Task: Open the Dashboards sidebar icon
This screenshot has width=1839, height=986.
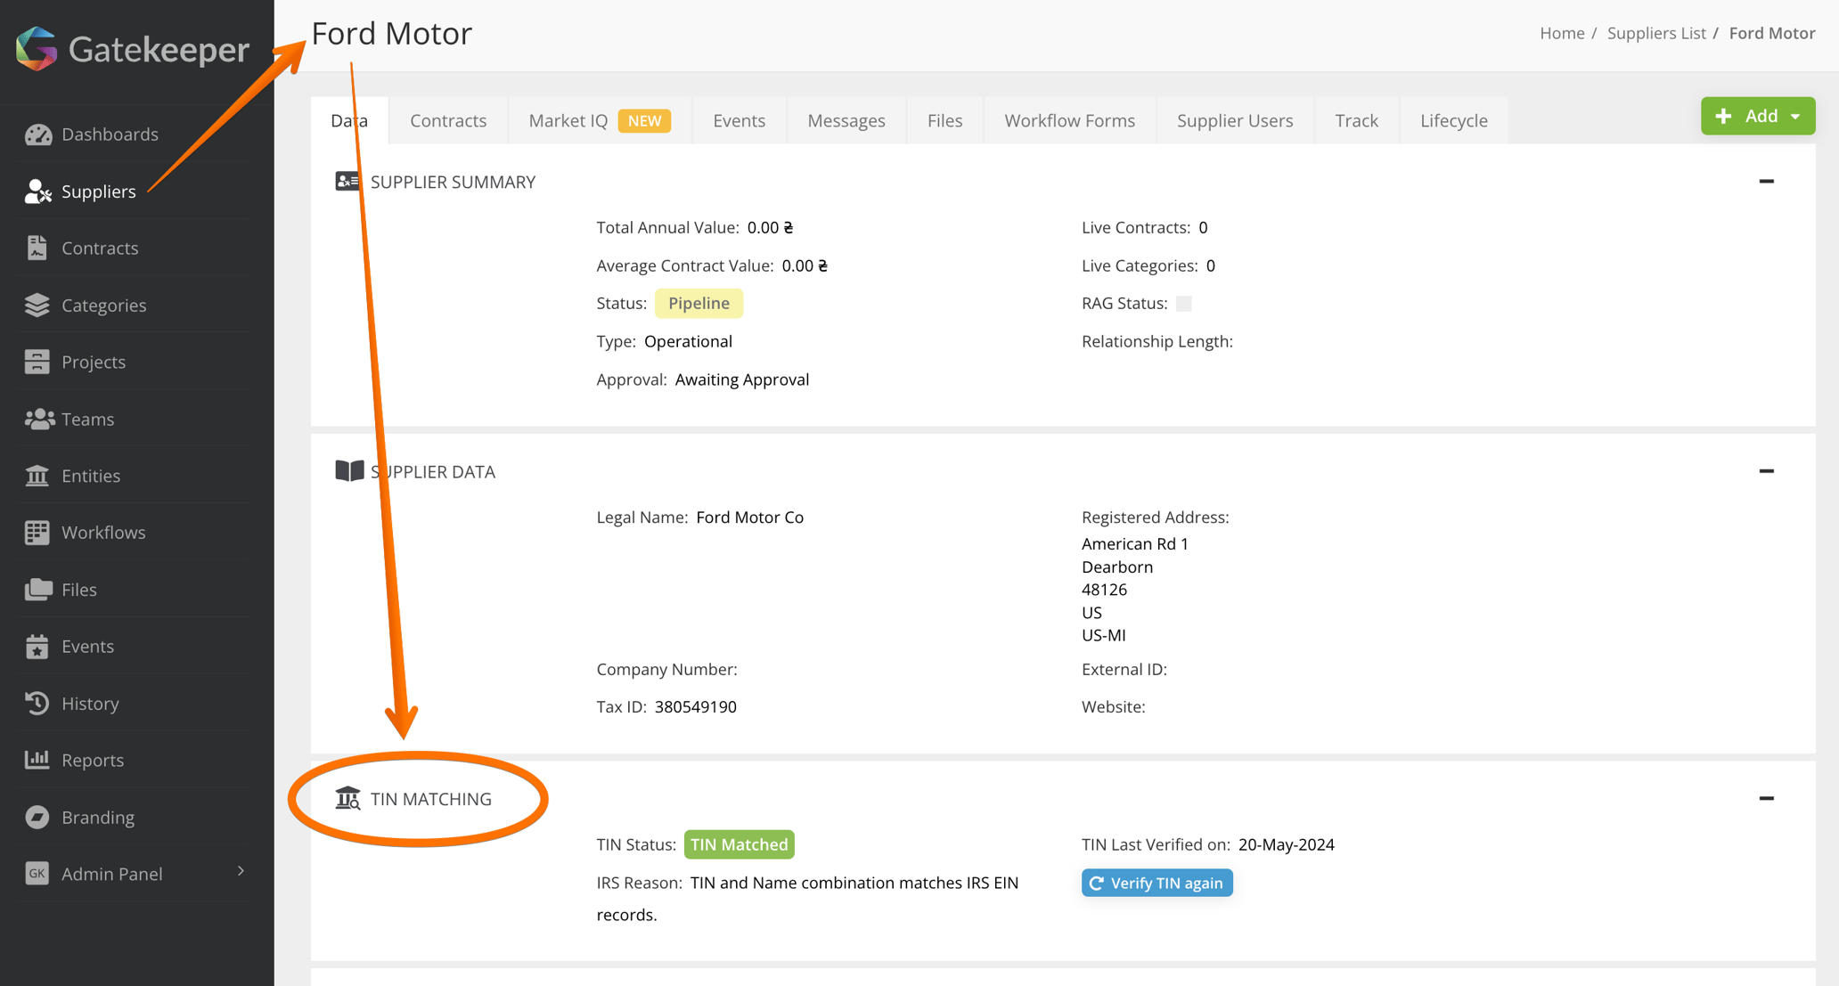Action: pyautogui.click(x=37, y=134)
